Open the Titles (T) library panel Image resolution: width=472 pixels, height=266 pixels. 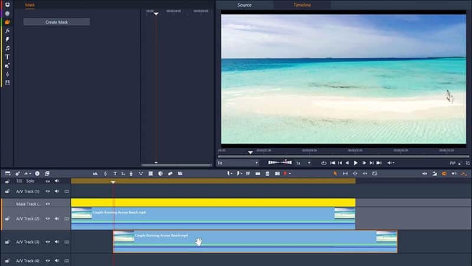(7, 57)
